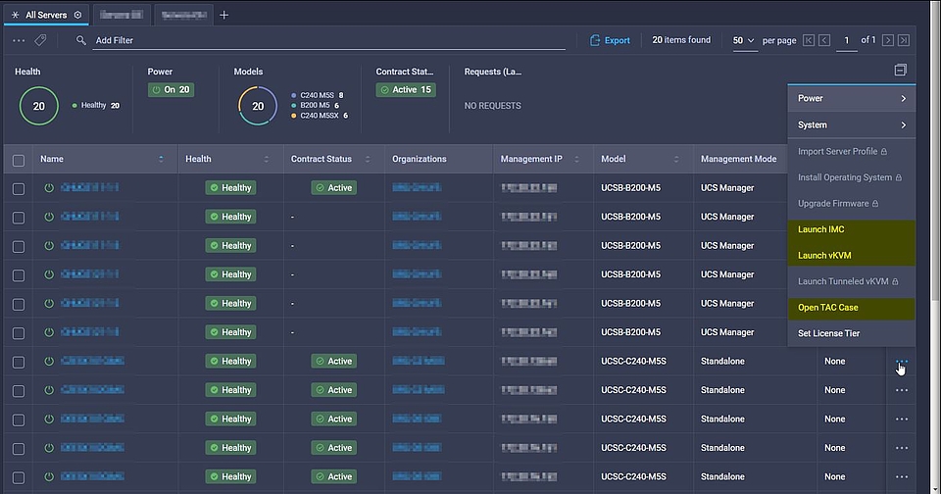Collapse the summary widgets panel icon
The width and height of the screenshot is (941, 494).
coord(900,71)
